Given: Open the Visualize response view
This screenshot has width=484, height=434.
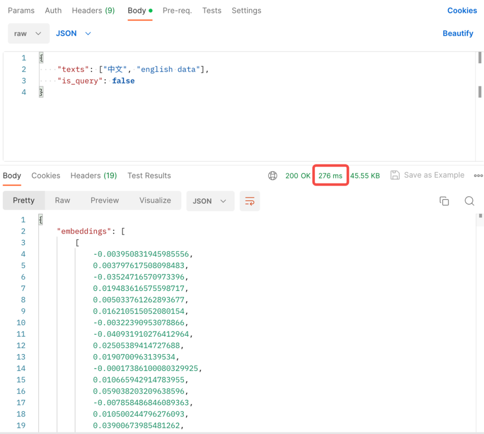Looking at the screenshot, I should coord(155,200).
